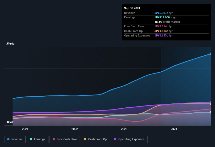Click the JP¥1.514b cash from op value
This screenshot has width=215, height=147.
point(161,31)
